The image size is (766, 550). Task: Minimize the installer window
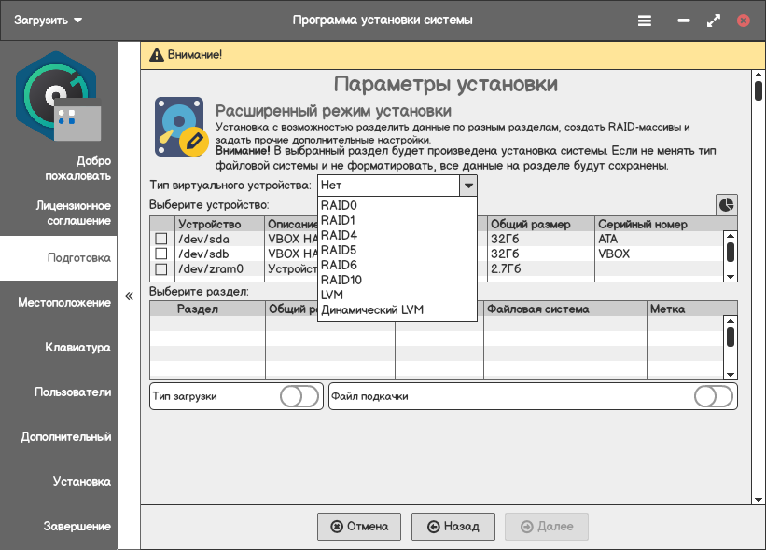pos(684,21)
